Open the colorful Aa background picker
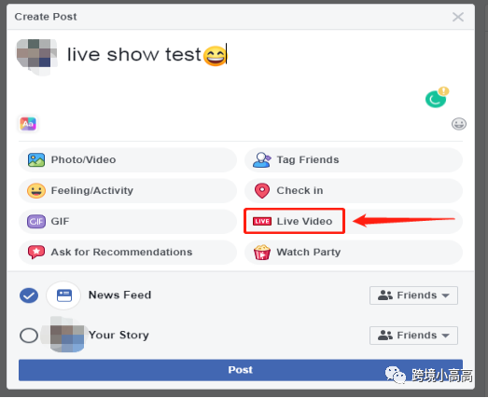 (x=28, y=124)
